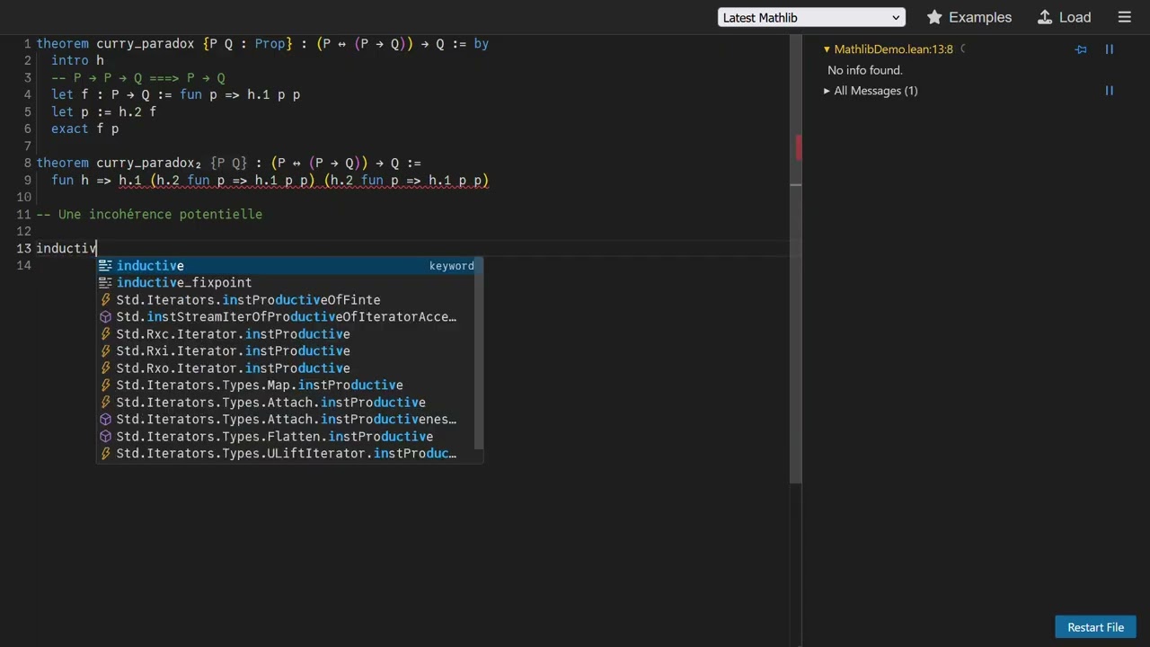Image resolution: width=1150 pixels, height=647 pixels.
Task: Click the lightning icon of Std.Iterators.Types.Attach.instProductive
Action: click(x=105, y=403)
